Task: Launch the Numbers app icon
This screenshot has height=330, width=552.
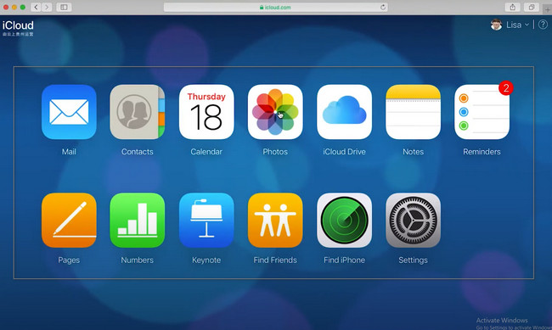Action: (x=138, y=221)
